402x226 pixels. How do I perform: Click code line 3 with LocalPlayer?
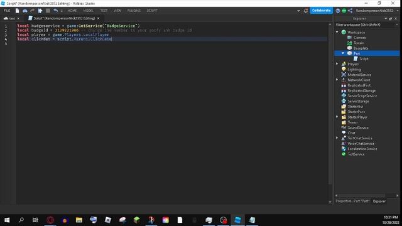pos(63,35)
